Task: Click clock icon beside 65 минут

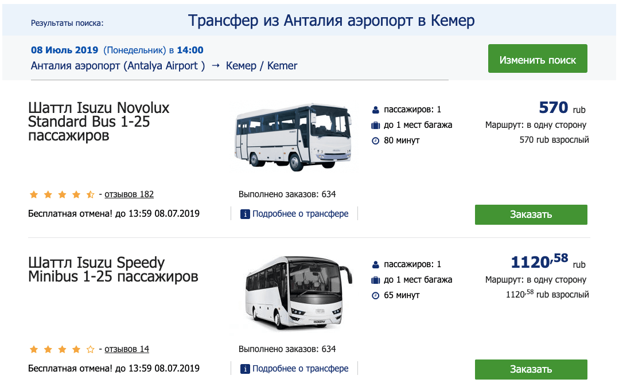Action: [x=376, y=295]
